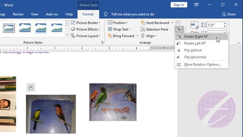
Task: Click the Bring Forward button
Action: tap(121, 36)
